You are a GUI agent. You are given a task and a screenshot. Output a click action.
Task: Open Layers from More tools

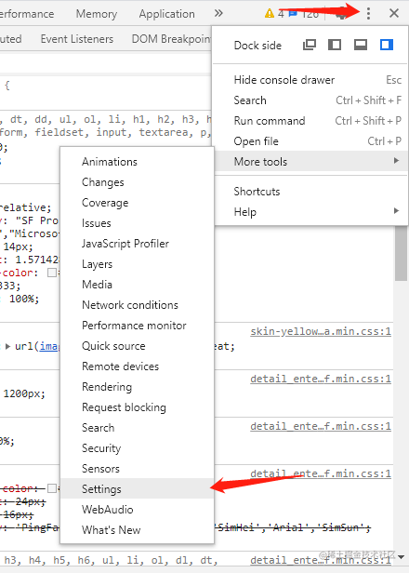tap(138, 264)
